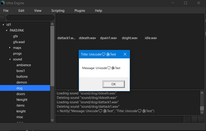Collapse the sound folder arrow
This screenshot has width=206, height=131.
point(10,59)
